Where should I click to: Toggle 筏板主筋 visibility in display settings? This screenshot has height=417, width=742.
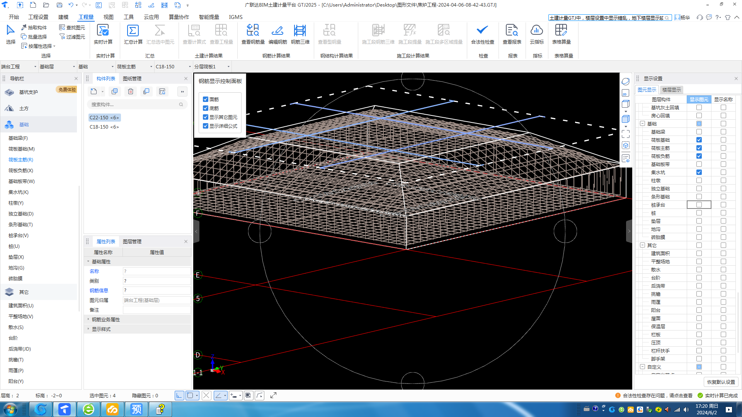pos(699,147)
